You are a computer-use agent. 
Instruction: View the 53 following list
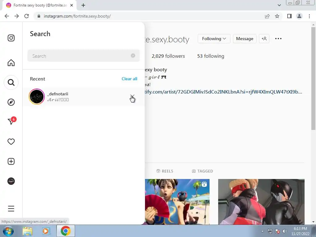click(210, 56)
